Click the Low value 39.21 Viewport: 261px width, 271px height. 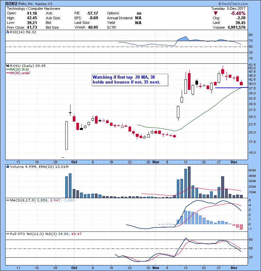click(x=32, y=23)
